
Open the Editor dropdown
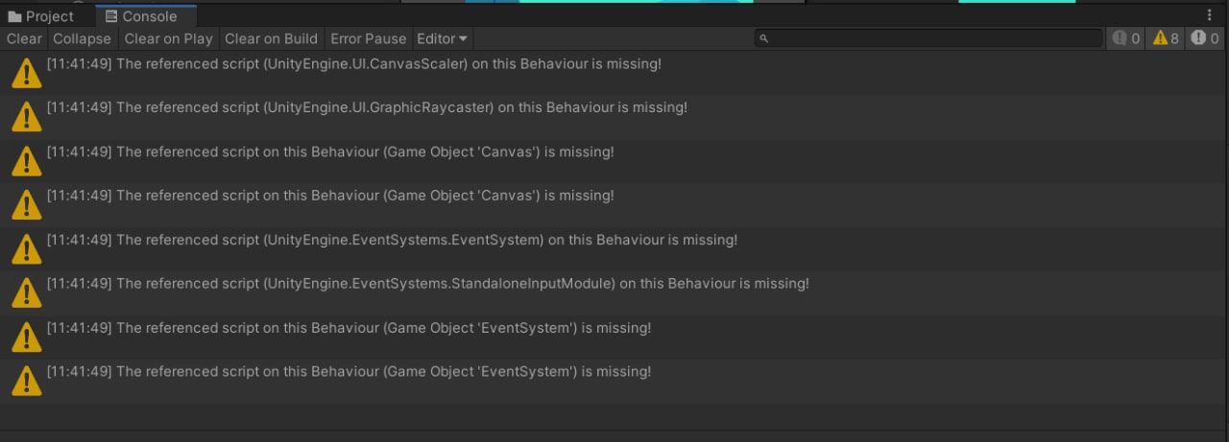point(443,39)
